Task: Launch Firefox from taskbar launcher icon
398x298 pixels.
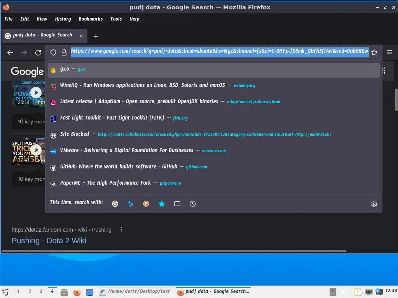Action: (77, 293)
